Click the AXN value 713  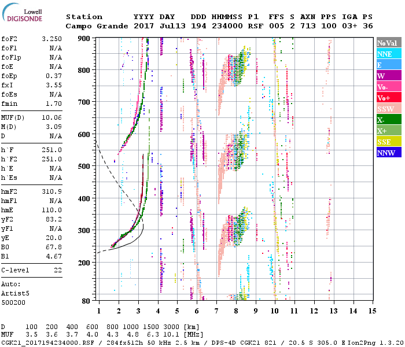[x=308, y=26]
